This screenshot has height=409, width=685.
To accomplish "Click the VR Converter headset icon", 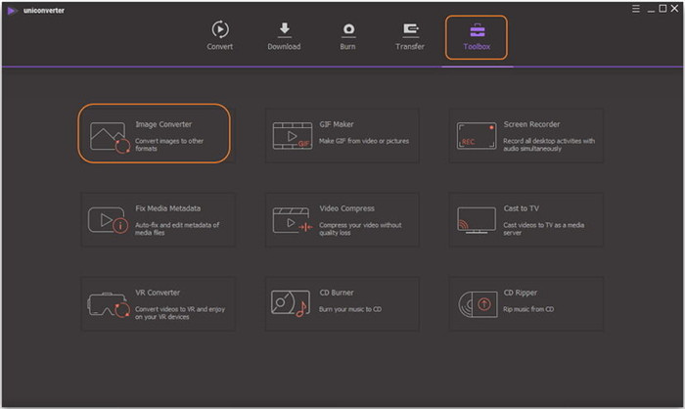I will (108, 304).
